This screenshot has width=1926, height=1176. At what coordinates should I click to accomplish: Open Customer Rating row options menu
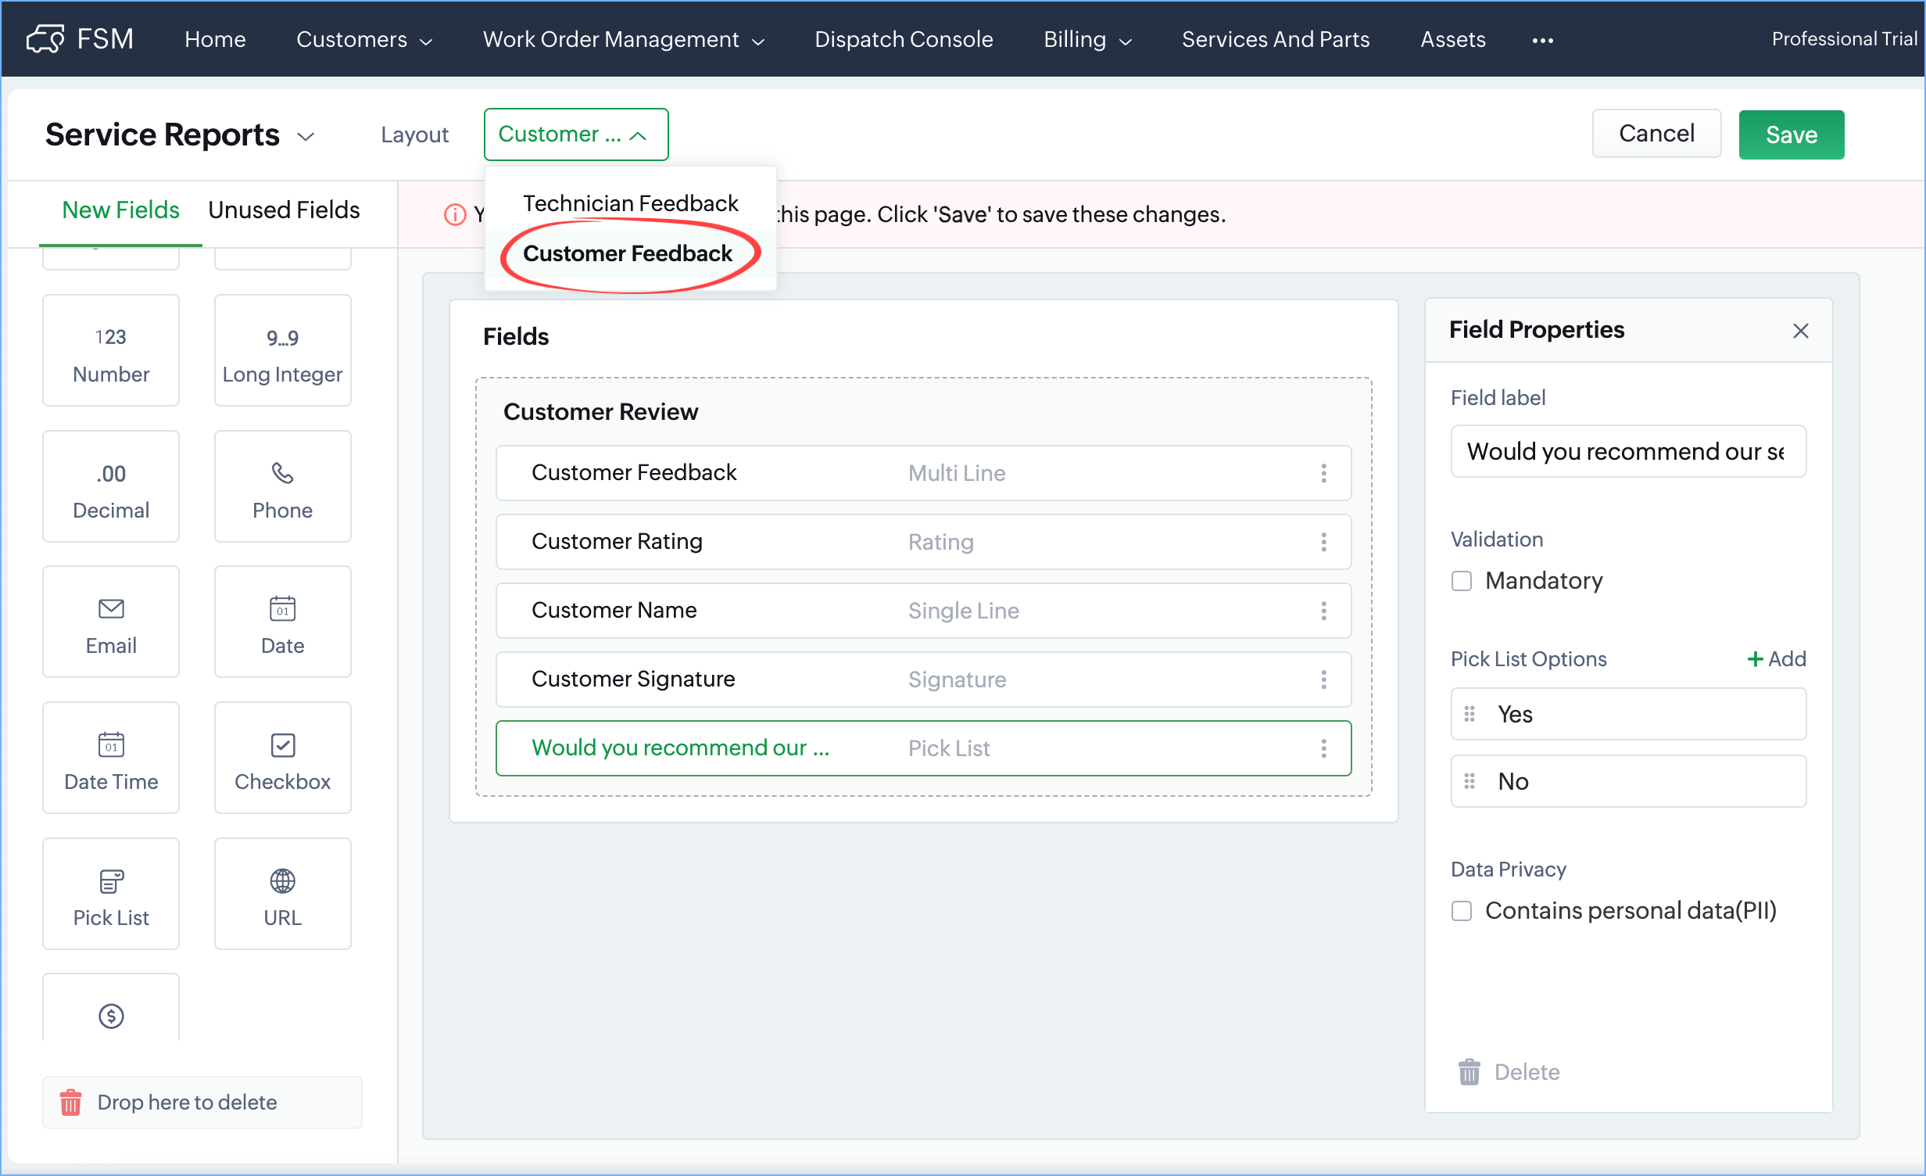click(1323, 542)
